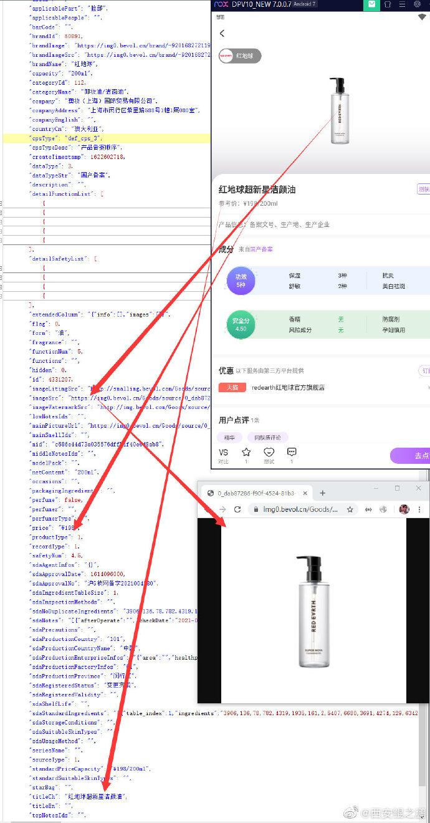Select the standardPriceCapacity line
Viewport: 430px width, 823px height.
tap(90, 769)
